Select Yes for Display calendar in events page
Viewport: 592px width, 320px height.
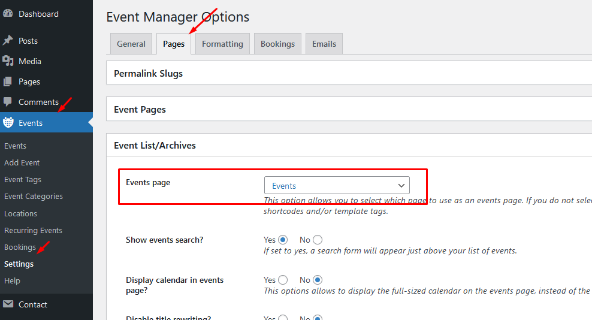pos(283,280)
